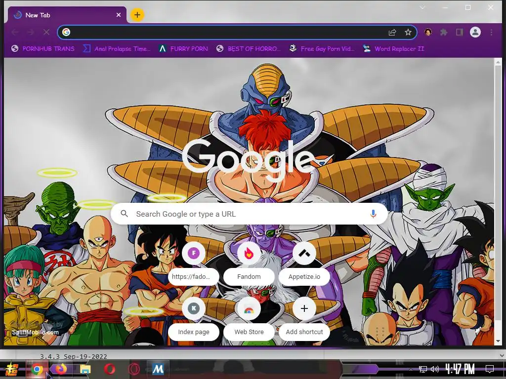Image resolution: width=506 pixels, height=379 pixels.
Task: Share this page via the share icon
Action: [392, 32]
